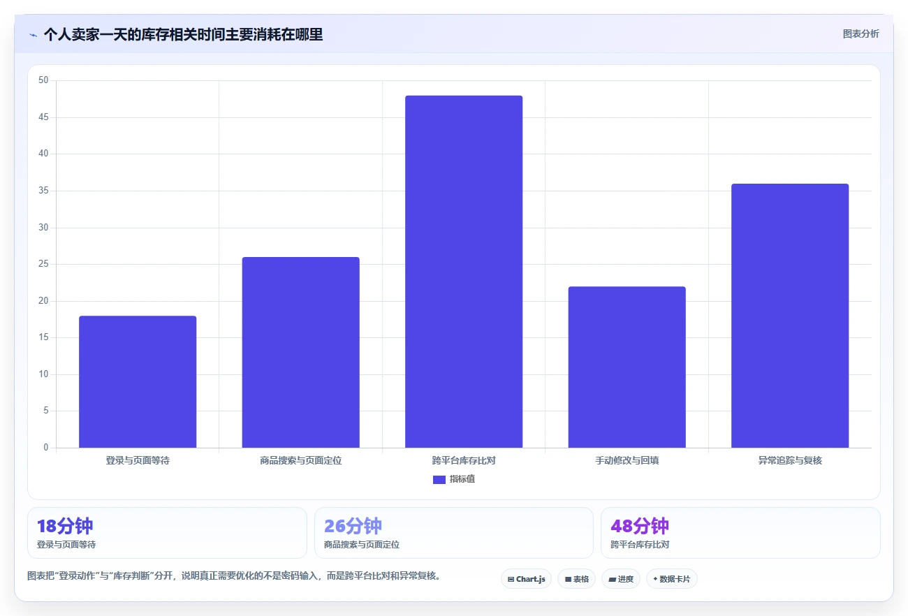908x616 pixels.
Task: Click the 数据卡片 pill's small icon
Action: coord(655,579)
